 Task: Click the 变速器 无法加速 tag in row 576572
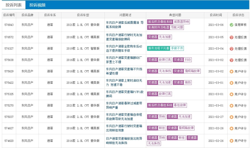coord(159,37)
